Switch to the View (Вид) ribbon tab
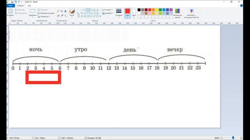The width and height of the screenshot is (250, 140). [x=29, y=5]
